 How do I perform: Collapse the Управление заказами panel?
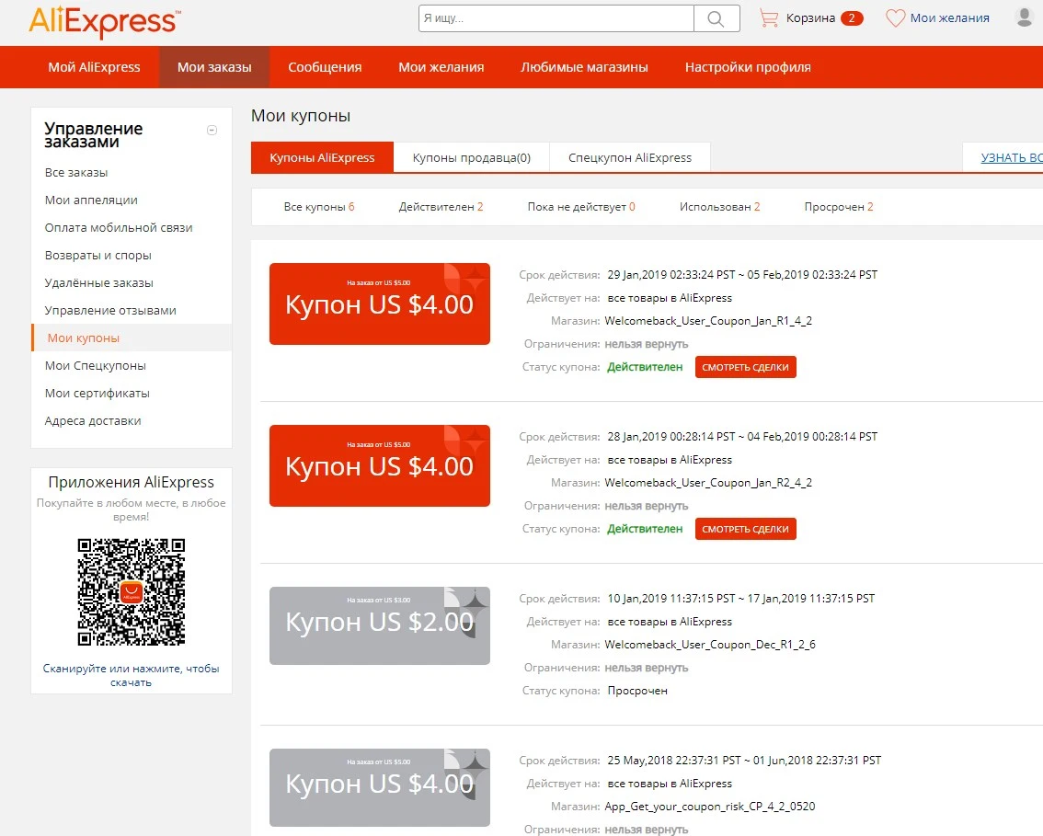coord(212,131)
